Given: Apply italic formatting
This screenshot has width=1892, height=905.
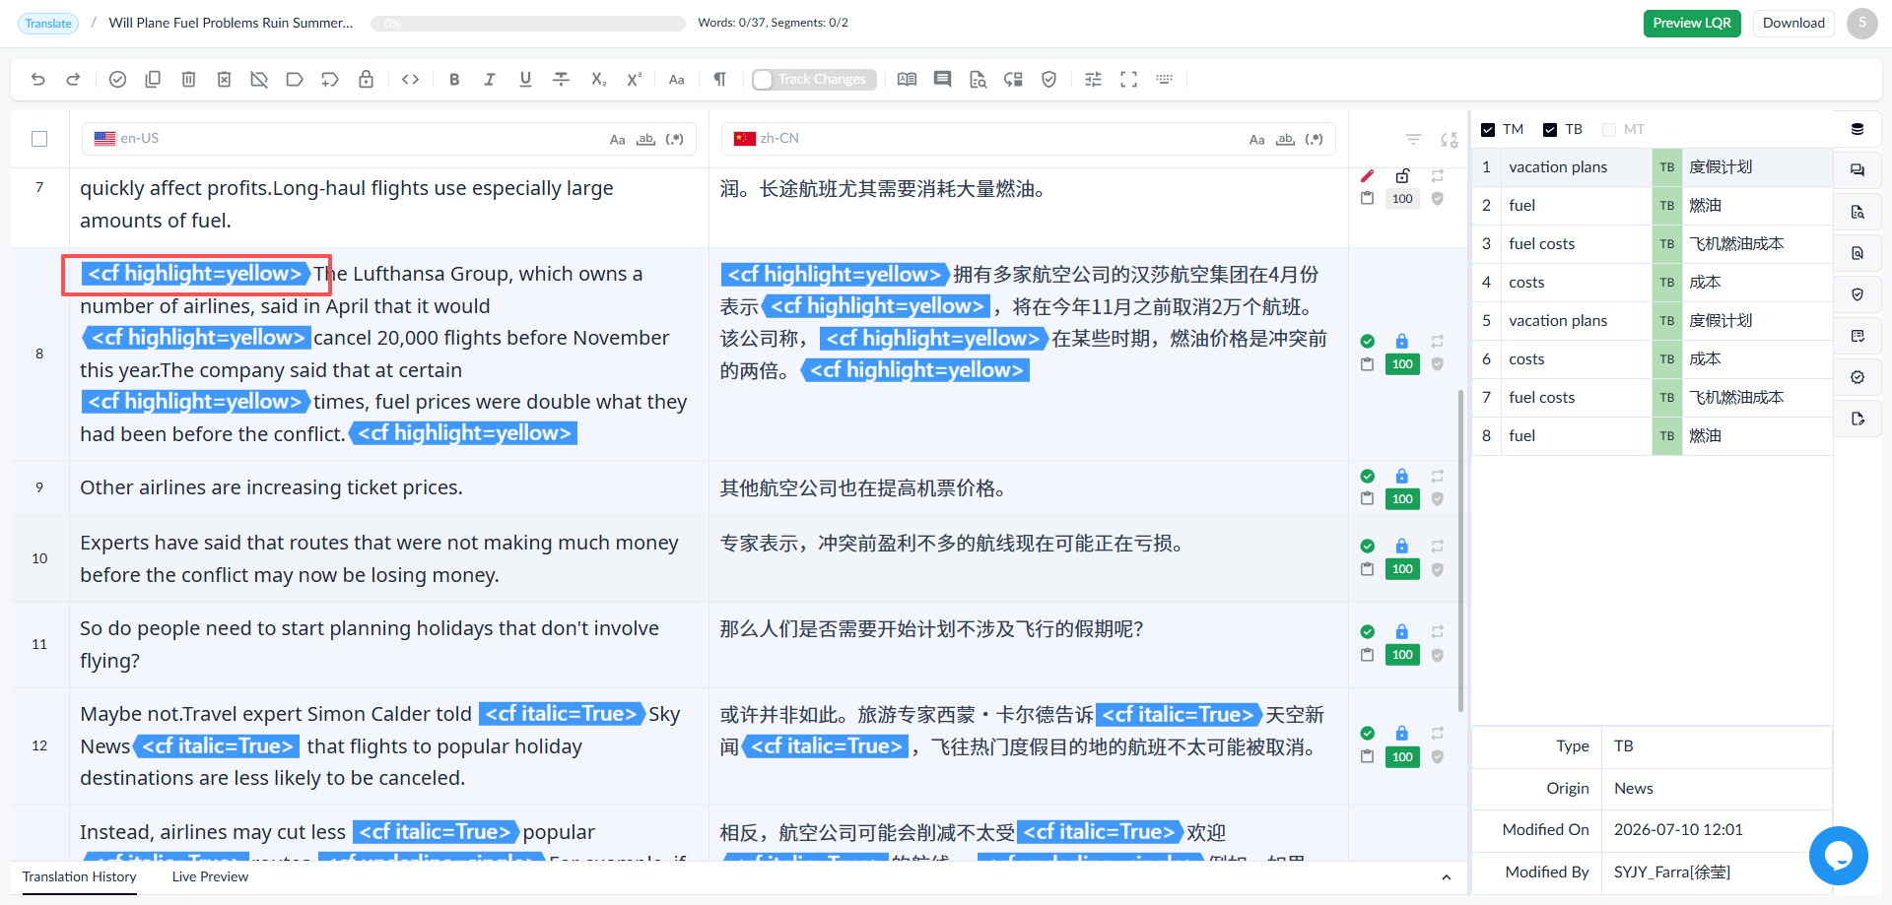Looking at the screenshot, I should [490, 80].
